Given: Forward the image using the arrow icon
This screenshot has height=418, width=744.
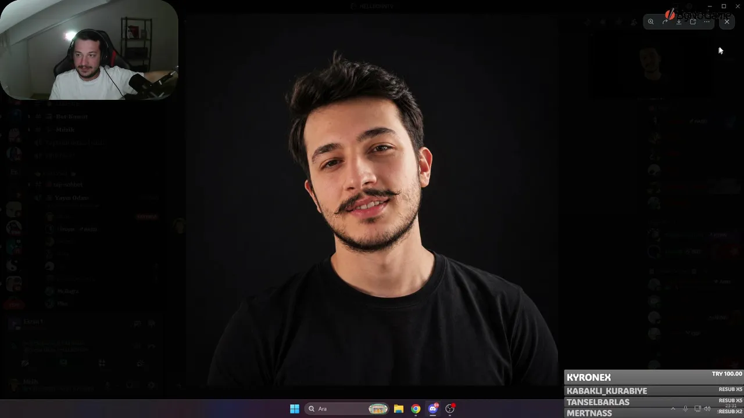Looking at the screenshot, I should point(665,22).
